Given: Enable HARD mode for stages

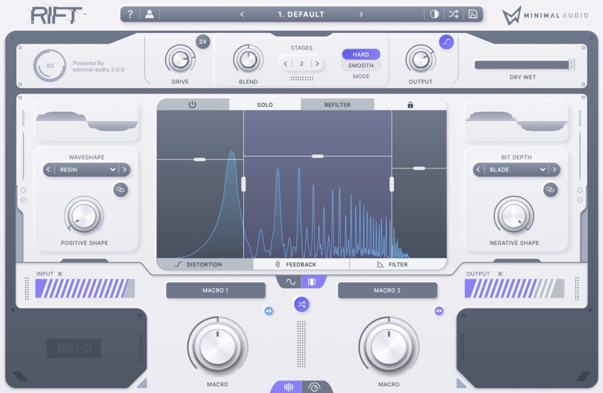Looking at the screenshot, I should click(x=360, y=55).
